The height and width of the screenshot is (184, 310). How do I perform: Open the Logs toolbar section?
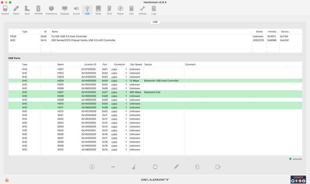154,10
